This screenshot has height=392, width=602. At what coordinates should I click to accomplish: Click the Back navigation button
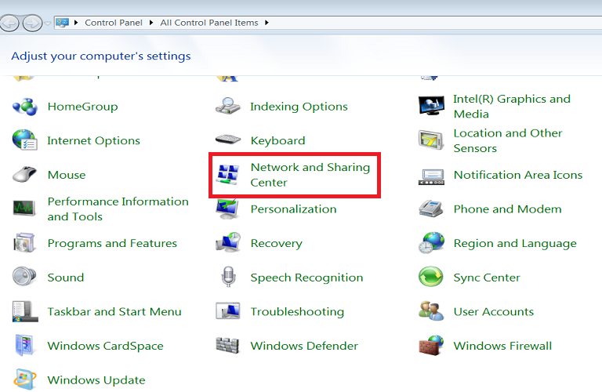point(11,23)
